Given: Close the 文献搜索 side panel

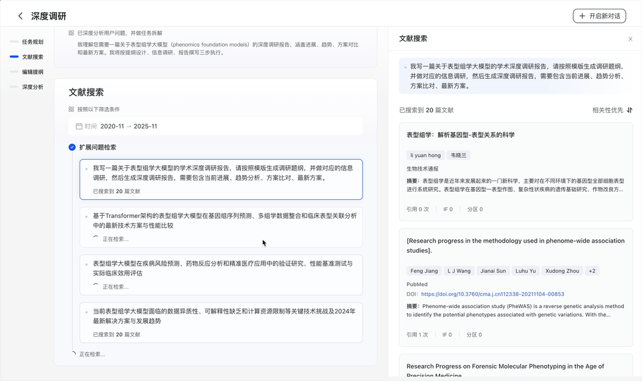Looking at the screenshot, I should point(630,39).
